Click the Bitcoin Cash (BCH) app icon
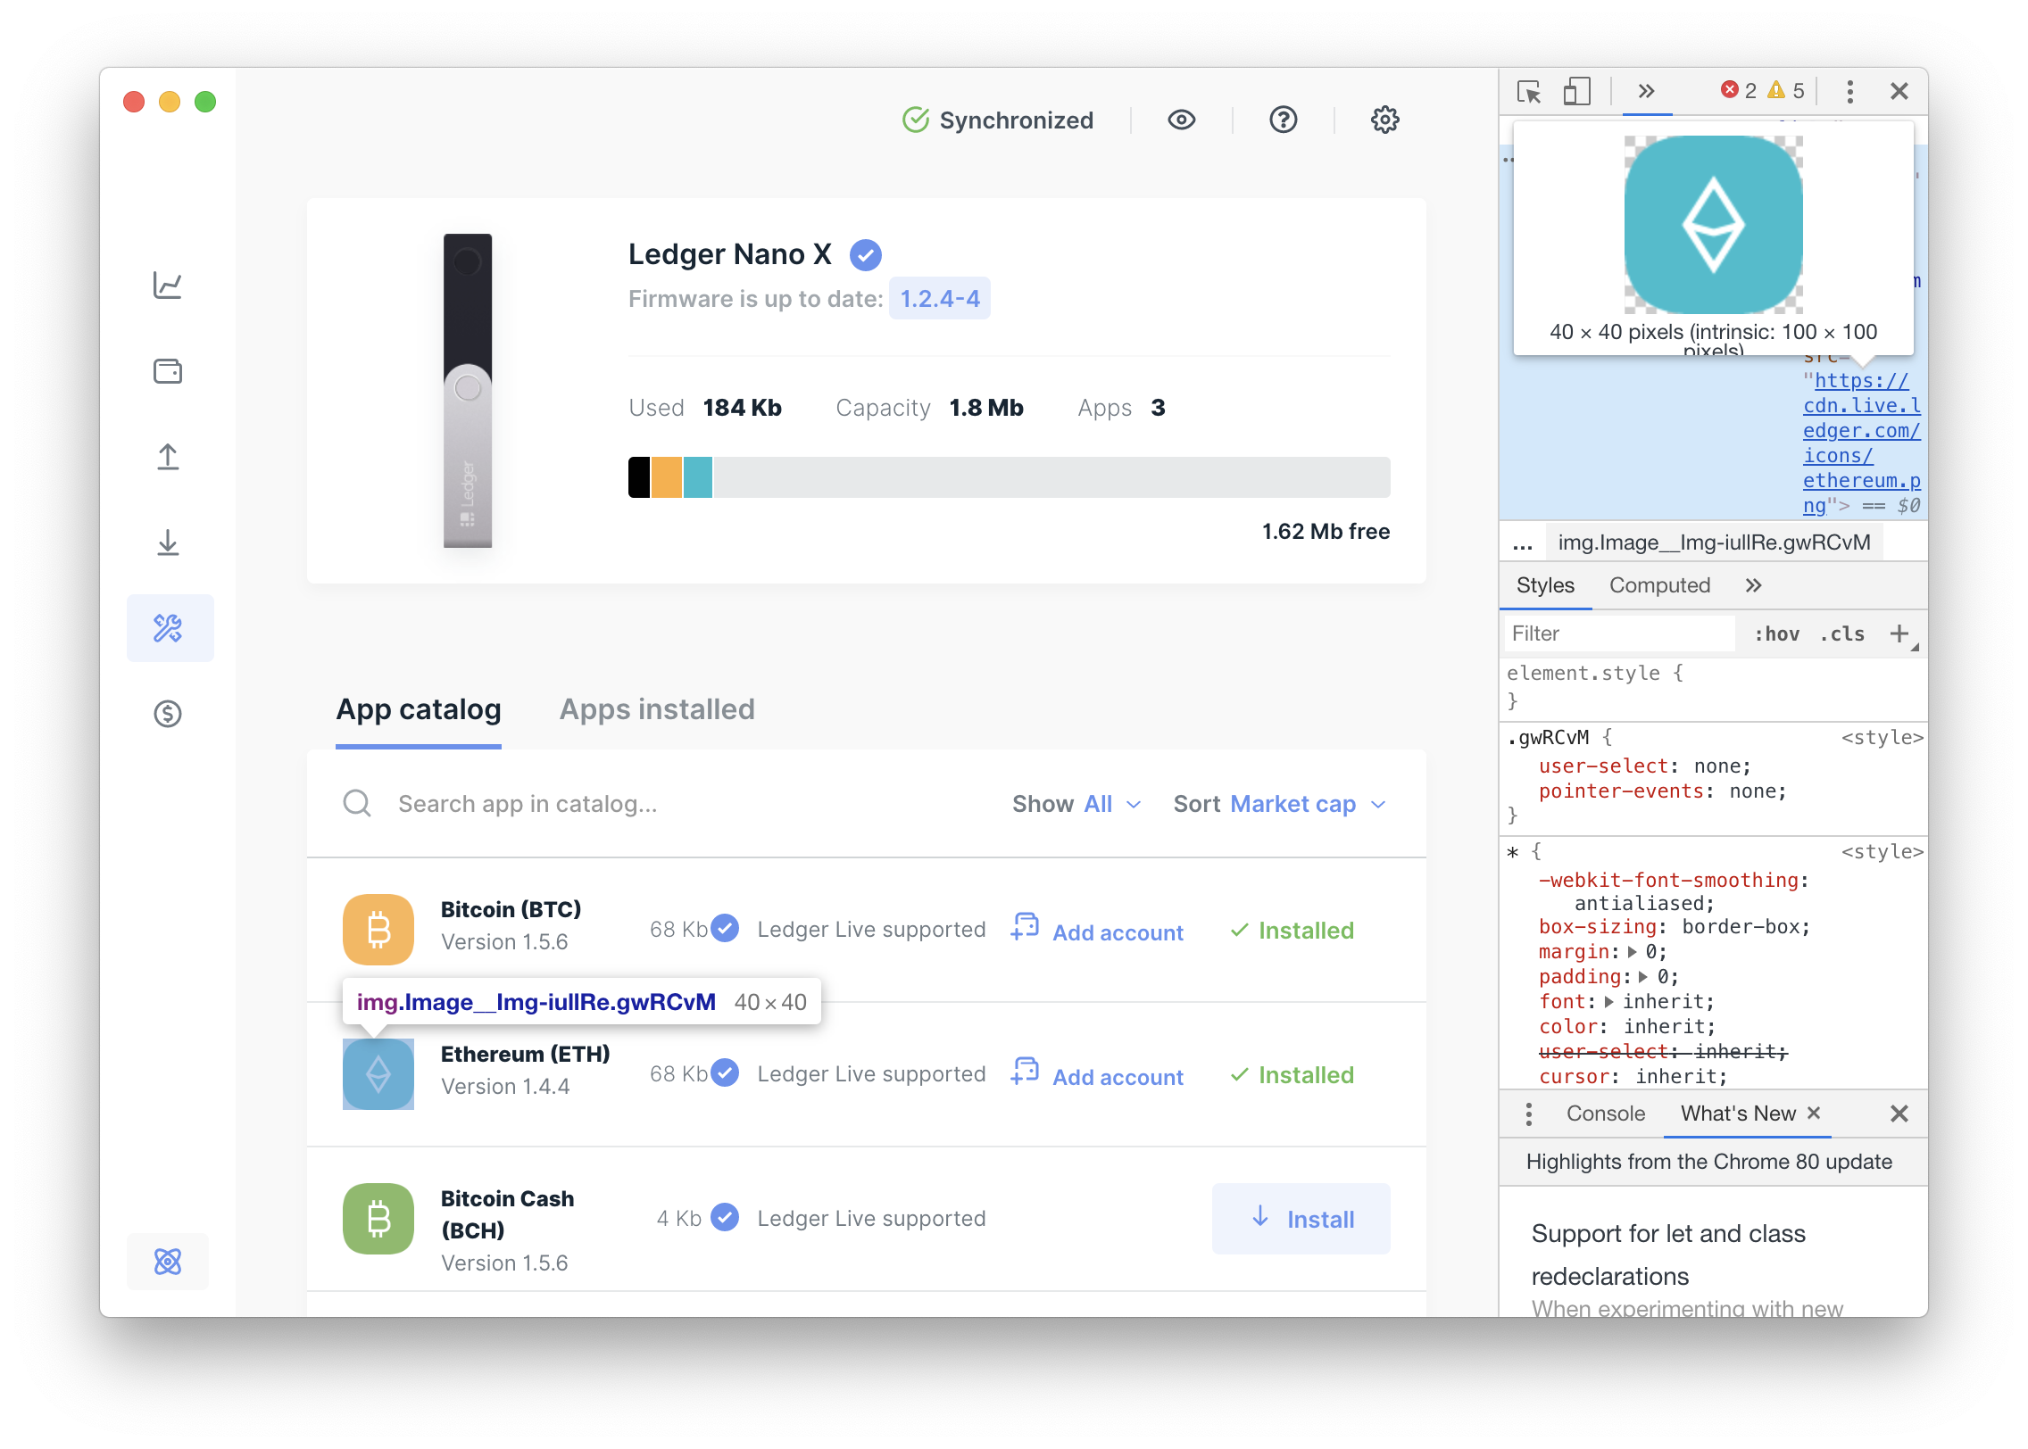Image resolution: width=2028 pixels, height=1449 pixels. 378,1219
